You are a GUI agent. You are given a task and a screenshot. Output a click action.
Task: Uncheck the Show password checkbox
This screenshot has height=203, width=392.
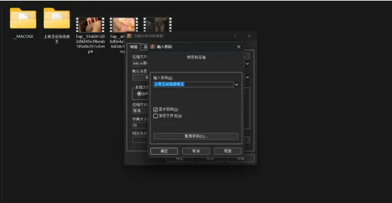click(x=156, y=109)
